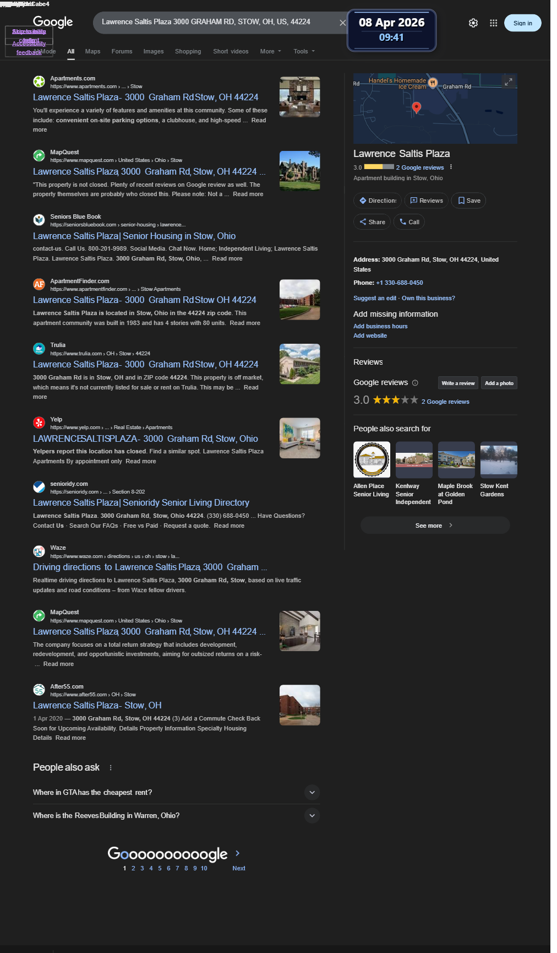
Task: Click the Trulia favicon
Action: coord(39,348)
